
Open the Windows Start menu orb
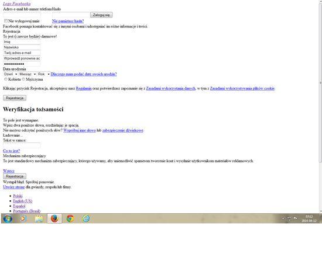tap(8, 218)
